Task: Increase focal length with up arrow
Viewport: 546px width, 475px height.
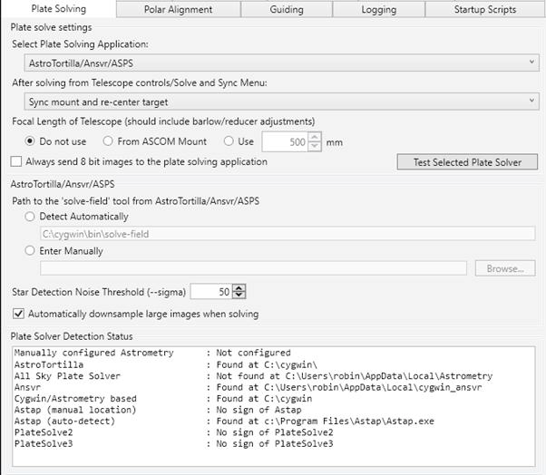Action: [315, 138]
